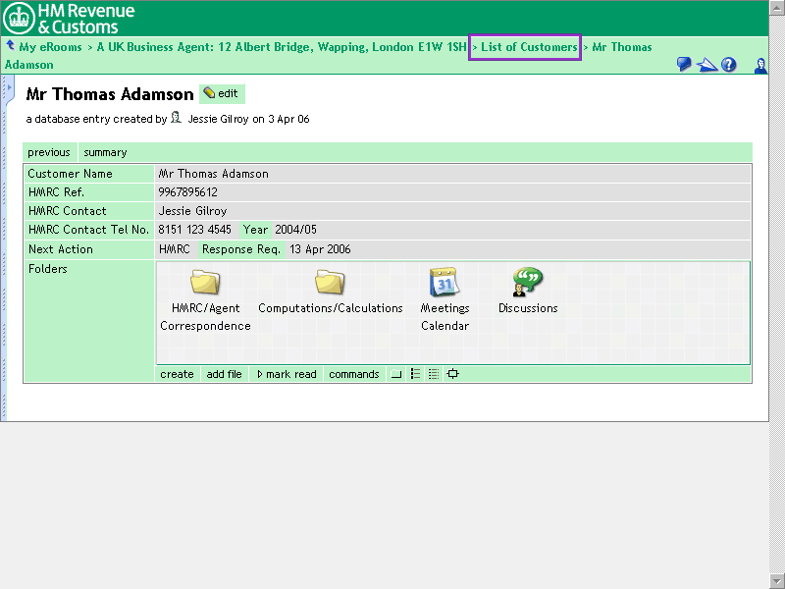Expand the mark read menu
The height and width of the screenshot is (589, 785).
[x=286, y=374]
